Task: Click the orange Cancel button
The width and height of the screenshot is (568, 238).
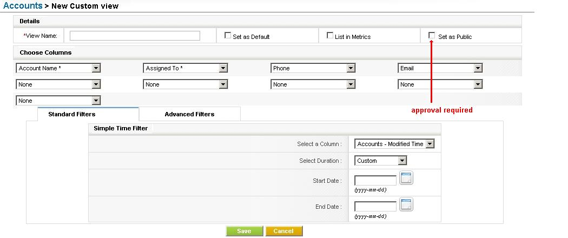Action: point(283,231)
